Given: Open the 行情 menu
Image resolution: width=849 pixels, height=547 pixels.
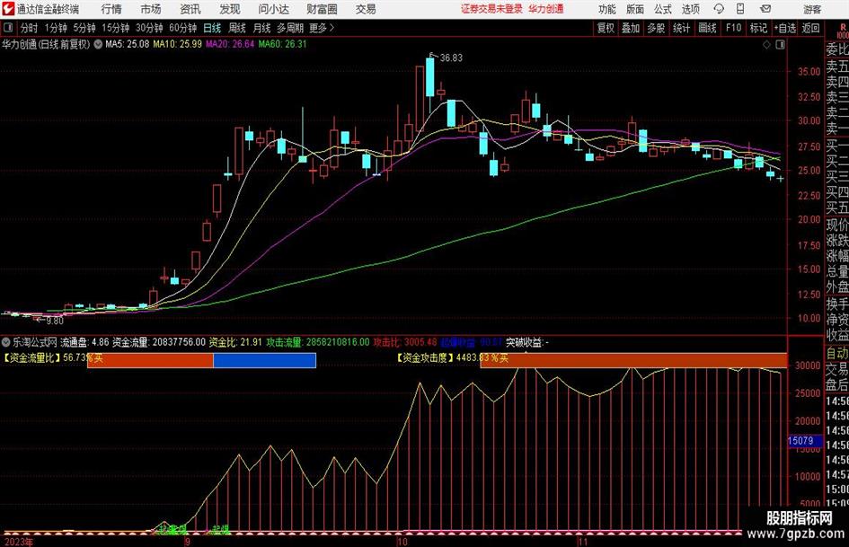Looking at the screenshot, I should (x=111, y=9).
